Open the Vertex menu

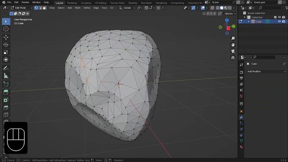click(x=87, y=8)
